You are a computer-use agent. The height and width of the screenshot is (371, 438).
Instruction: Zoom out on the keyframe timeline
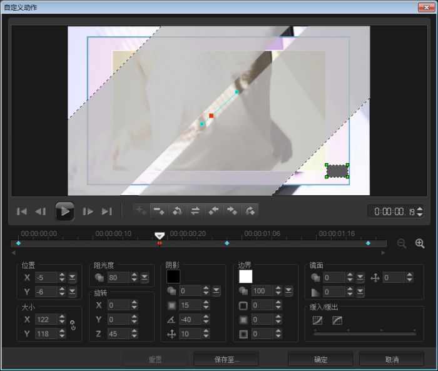tap(402, 243)
